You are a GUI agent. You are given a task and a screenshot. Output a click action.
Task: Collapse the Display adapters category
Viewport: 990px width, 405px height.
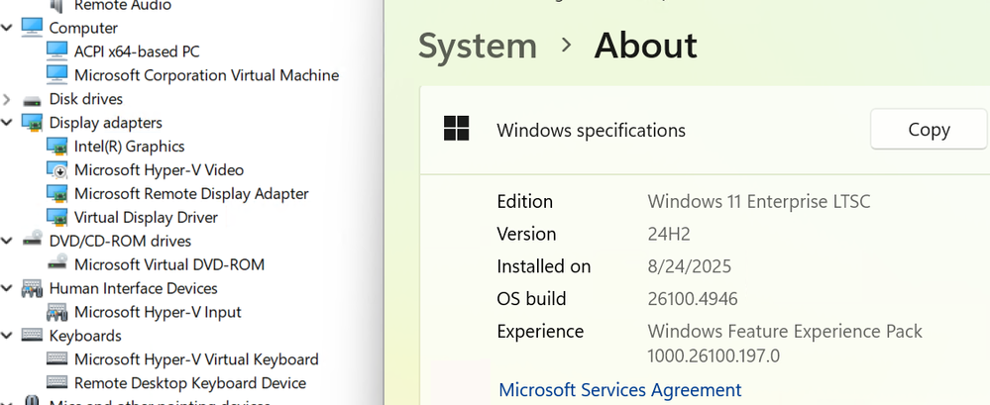(8, 123)
